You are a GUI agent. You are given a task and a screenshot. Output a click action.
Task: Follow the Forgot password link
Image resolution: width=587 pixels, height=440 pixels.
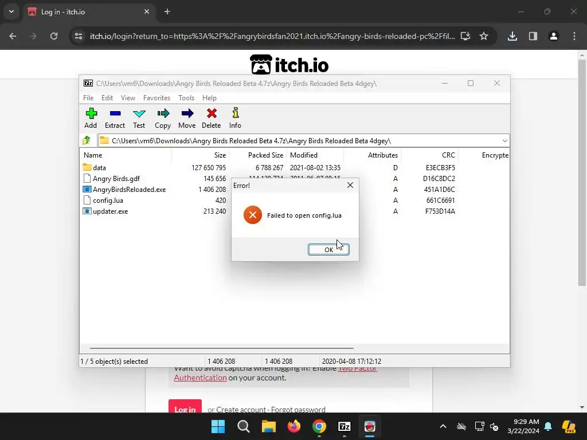298,410
